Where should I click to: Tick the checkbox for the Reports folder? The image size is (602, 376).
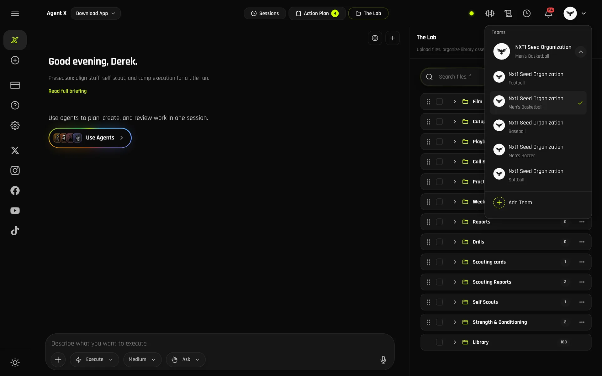[440, 222]
